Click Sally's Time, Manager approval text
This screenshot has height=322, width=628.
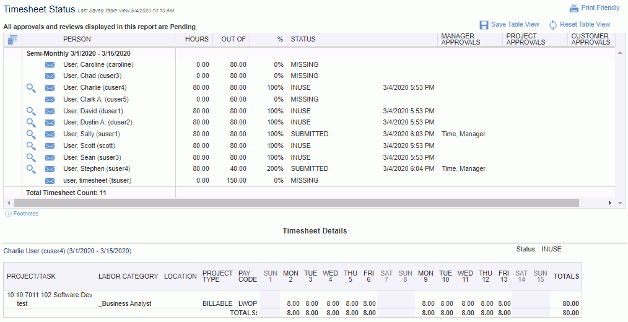(x=463, y=134)
